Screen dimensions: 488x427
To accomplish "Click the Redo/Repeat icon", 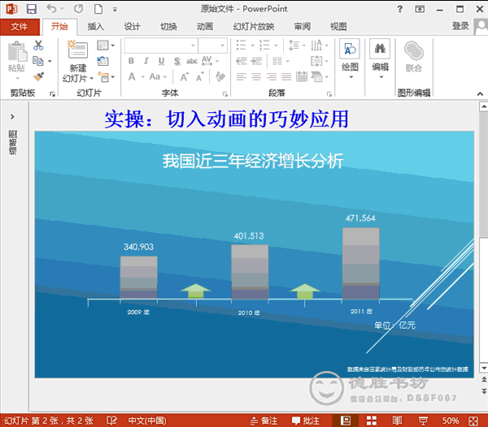I will click(78, 9).
